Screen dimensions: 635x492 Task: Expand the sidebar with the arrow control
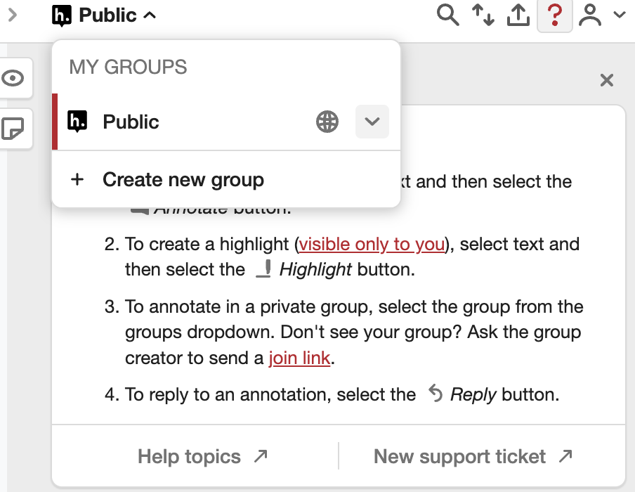13,15
